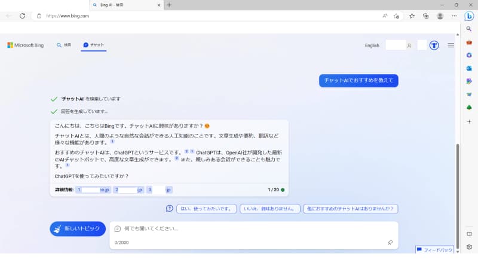
Task: Open Bing sidebar button in toolbar
Action: pyautogui.click(x=469, y=16)
